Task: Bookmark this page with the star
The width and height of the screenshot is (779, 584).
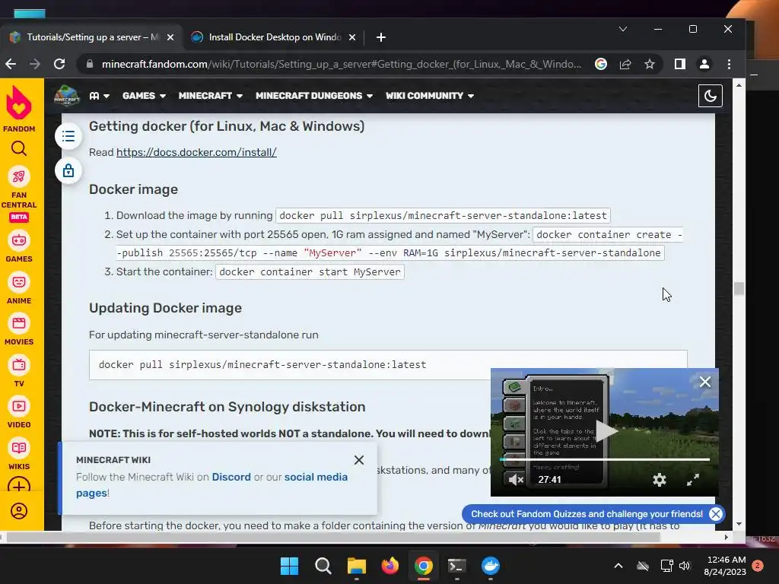Action: (650, 64)
